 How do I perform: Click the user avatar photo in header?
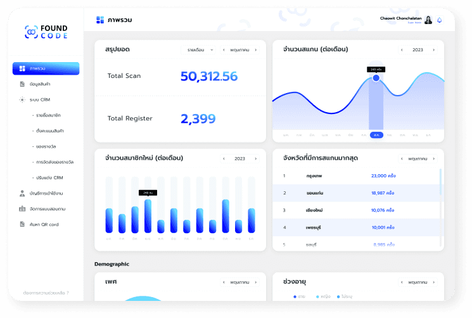[428, 20]
